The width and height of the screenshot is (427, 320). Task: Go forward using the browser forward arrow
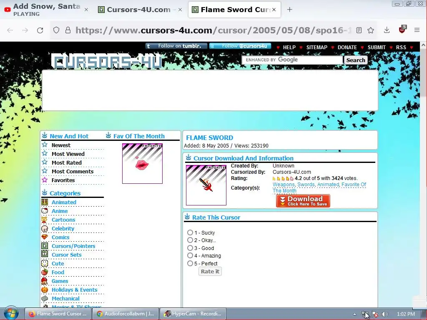click(25, 30)
